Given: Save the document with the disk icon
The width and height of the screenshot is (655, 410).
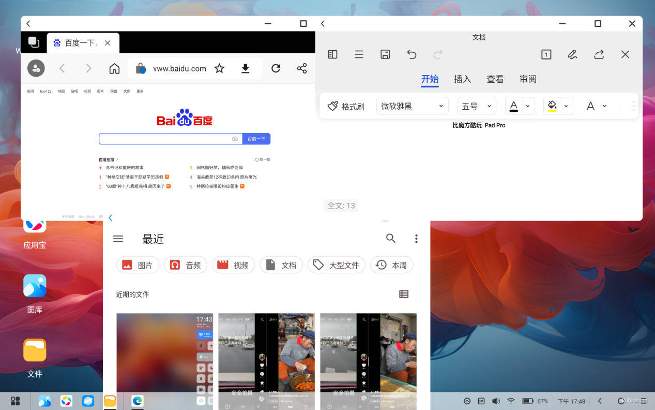Looking at the screenshot, I should tap(385, 54).
